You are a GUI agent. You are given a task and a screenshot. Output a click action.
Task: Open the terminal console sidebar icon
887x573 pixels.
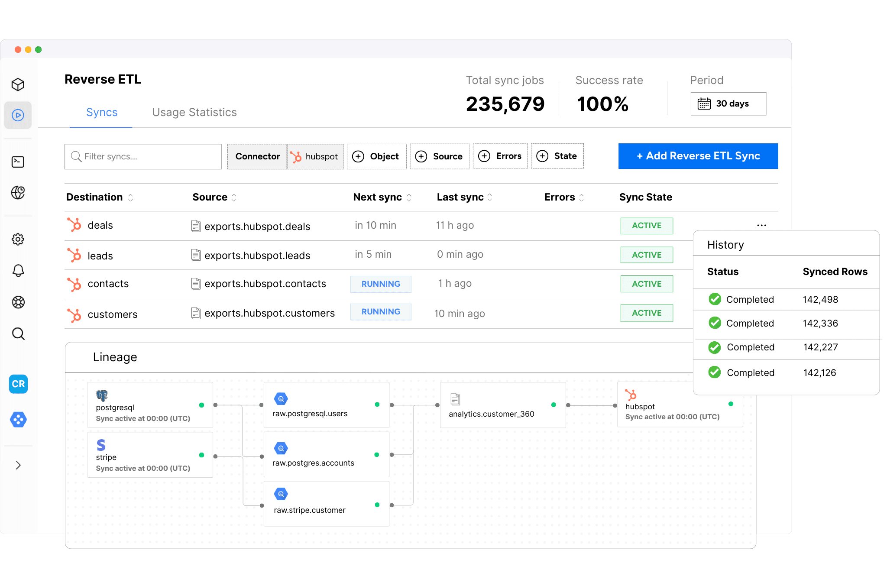pos(18,162)
